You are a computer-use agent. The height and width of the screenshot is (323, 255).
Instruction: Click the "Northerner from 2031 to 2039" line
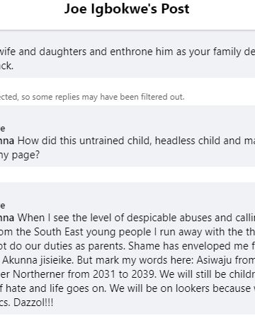tap(127, 274)
